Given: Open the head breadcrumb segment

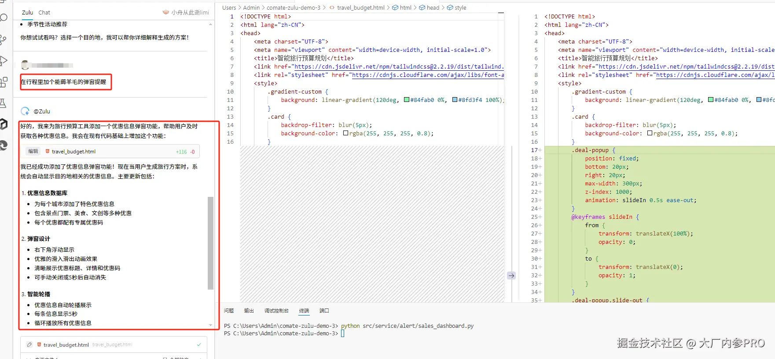Looking at the screenshot, I should (433, 7).
